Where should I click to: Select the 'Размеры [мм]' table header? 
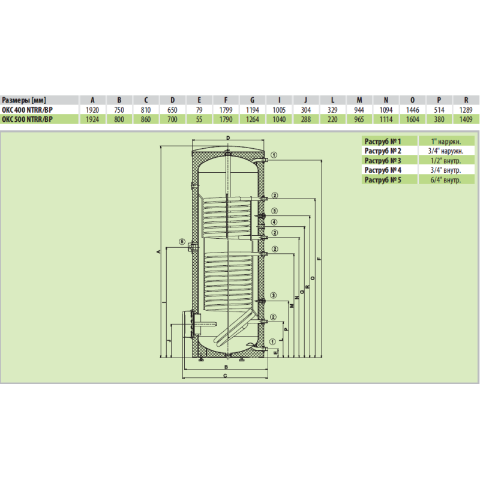pos(24,101)
